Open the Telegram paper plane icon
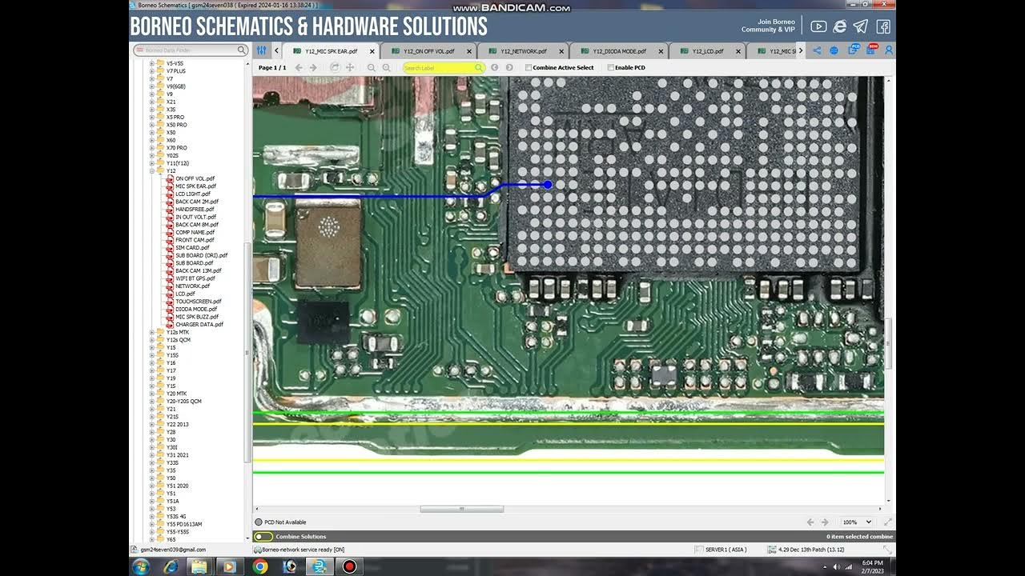The image size is (1025, 576). point(861,26)
